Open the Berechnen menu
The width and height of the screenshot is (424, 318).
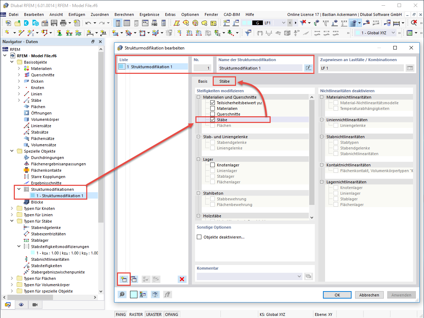(124, 14)
